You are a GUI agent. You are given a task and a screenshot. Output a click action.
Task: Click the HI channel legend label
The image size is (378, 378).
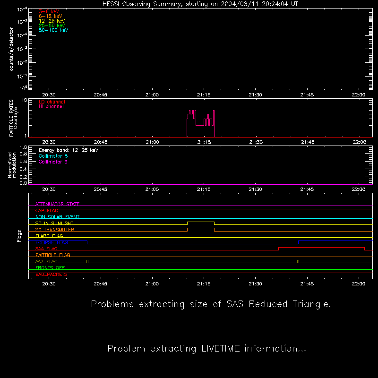(x=51, y=107)
